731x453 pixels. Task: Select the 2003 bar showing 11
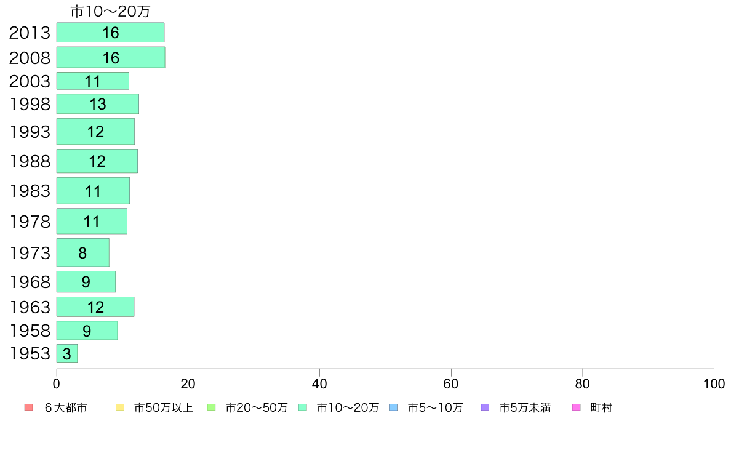93,81
